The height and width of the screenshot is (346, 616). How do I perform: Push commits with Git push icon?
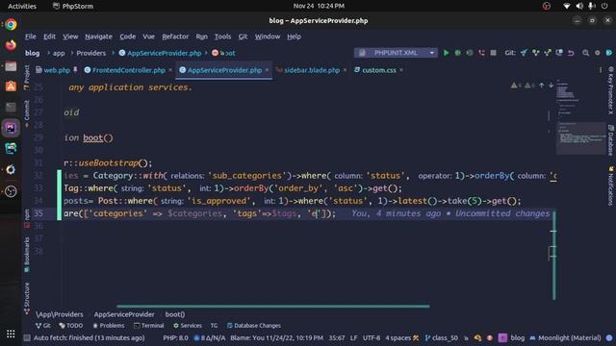(548, 53)
